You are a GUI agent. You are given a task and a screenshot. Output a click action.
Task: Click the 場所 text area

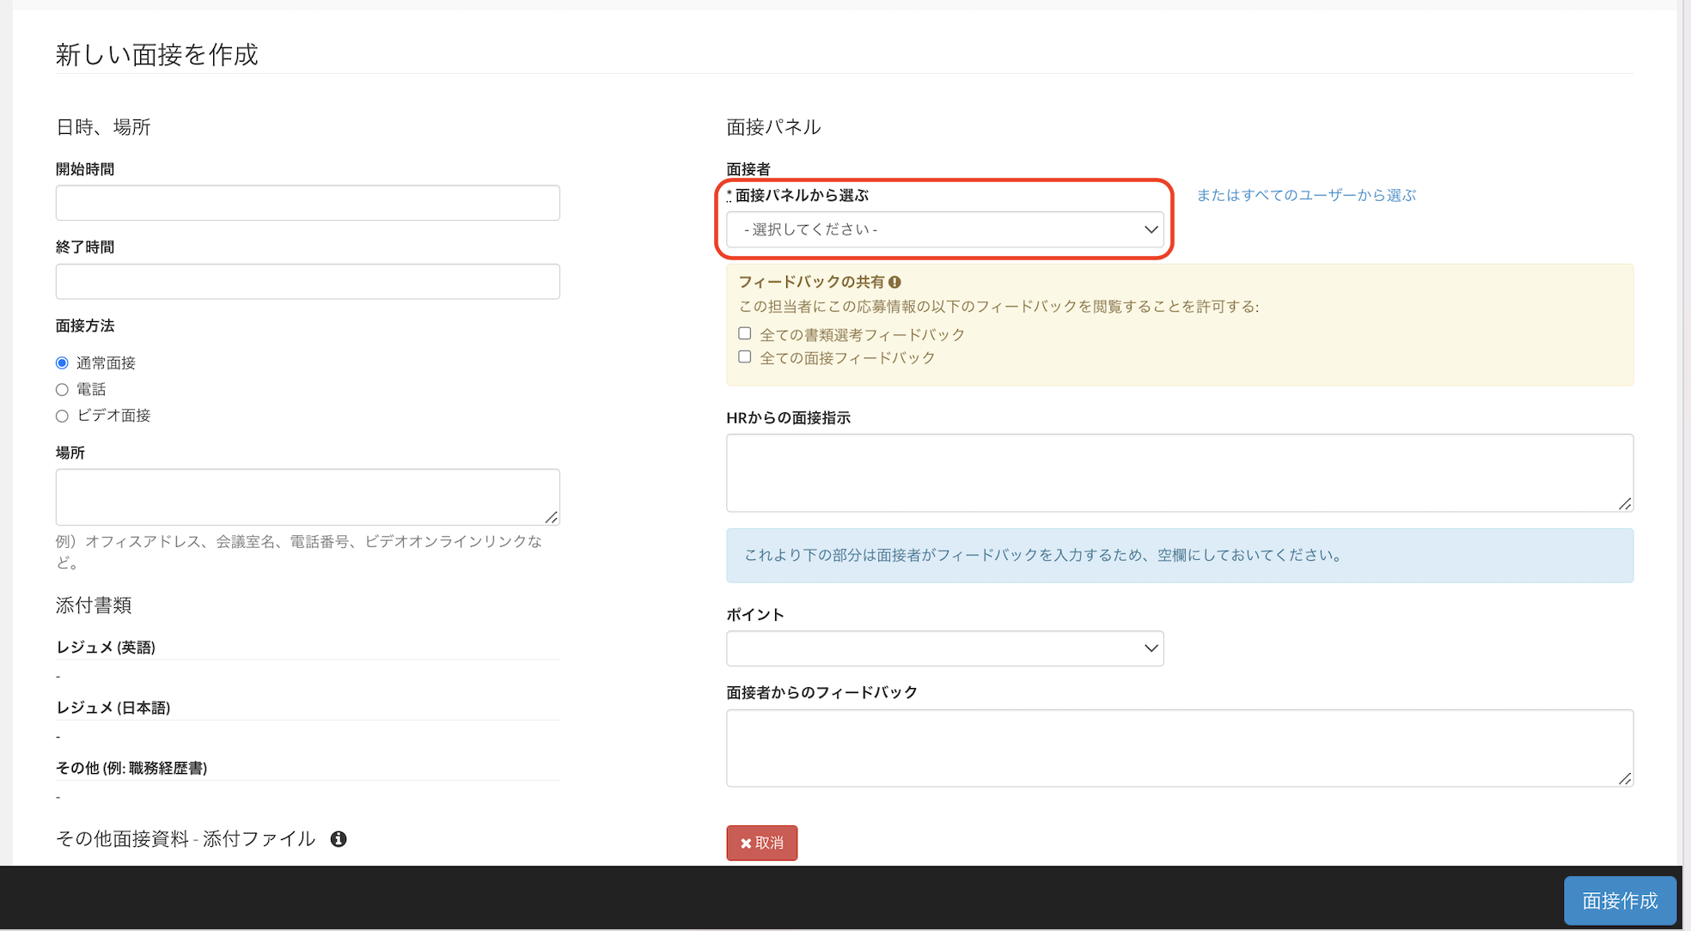(x=308, y=496)
